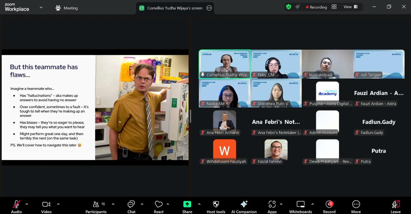Expand the Whiteboards options caret
Screen dimensions: 411x214
click(x=313, y=204)
